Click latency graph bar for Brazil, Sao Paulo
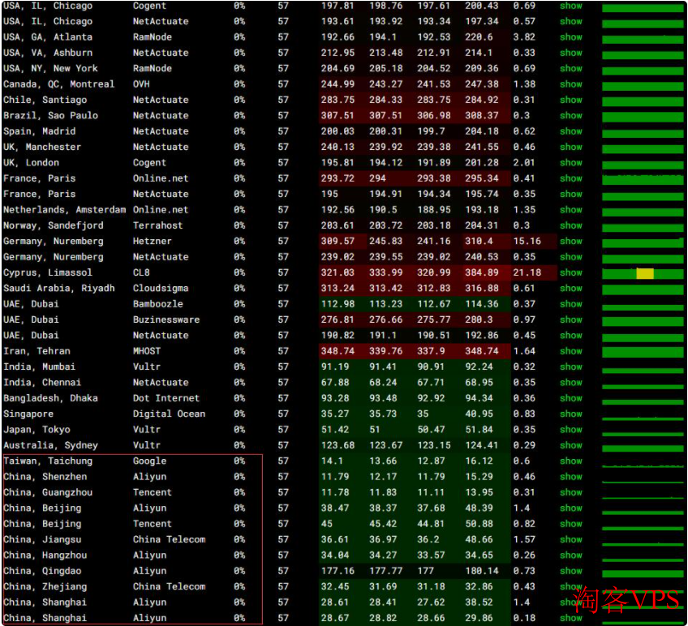 643,117
